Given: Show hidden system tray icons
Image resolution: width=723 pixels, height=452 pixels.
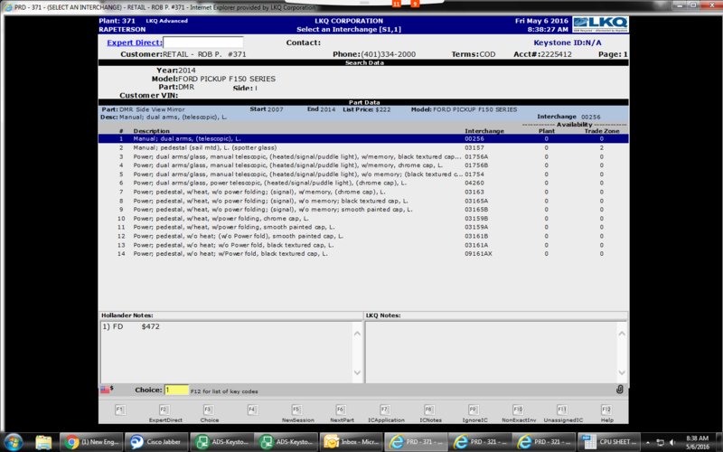Looking at the screenshot, I should pos(648,442).
